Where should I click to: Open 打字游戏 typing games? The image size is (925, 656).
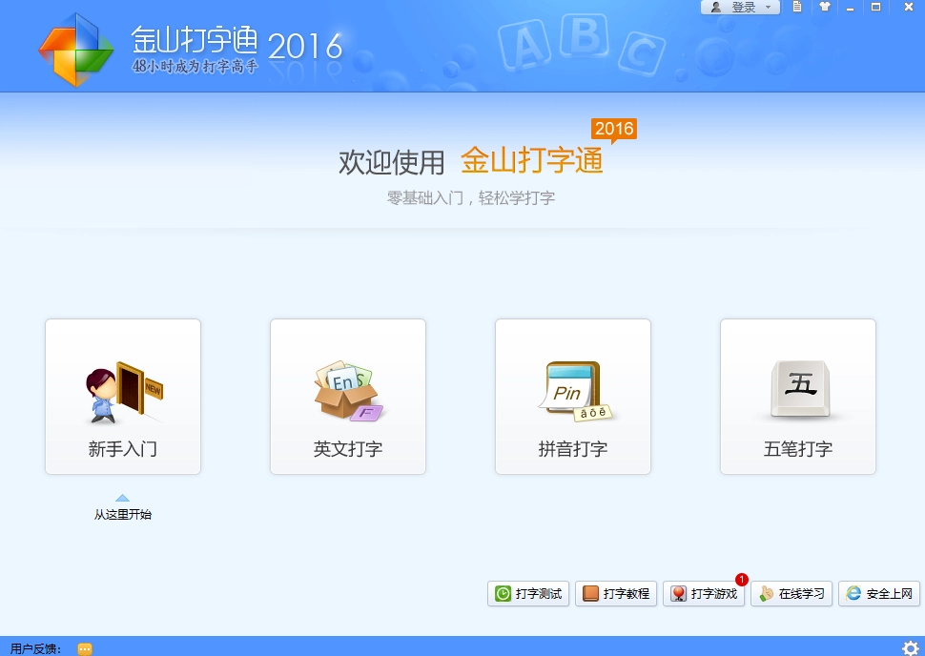(x=704, y=594)
